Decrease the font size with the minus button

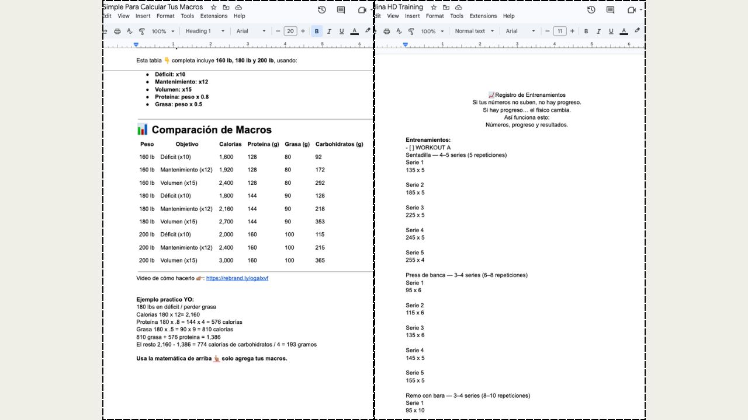click(x=278, y=31)
